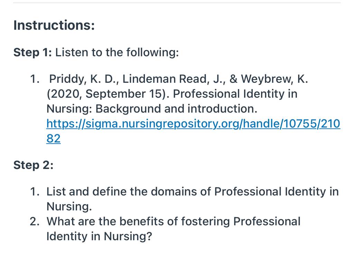Click the "Weybrew, K." author name
Image resolution: width=354 pixels, height=275 pixels.
(274, 79)
